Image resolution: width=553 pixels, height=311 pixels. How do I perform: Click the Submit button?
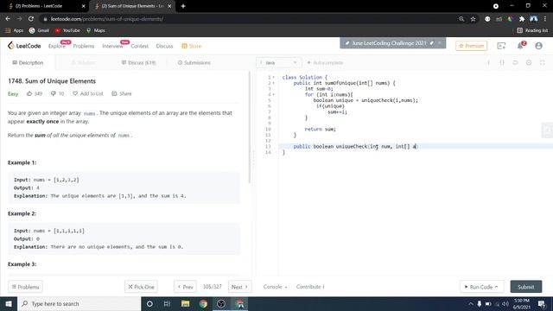coord(526,287)
